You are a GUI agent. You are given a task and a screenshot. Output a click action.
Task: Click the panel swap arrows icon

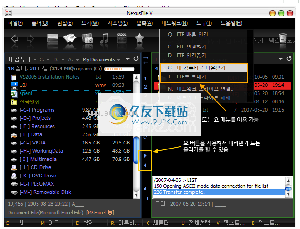[146, 60]
